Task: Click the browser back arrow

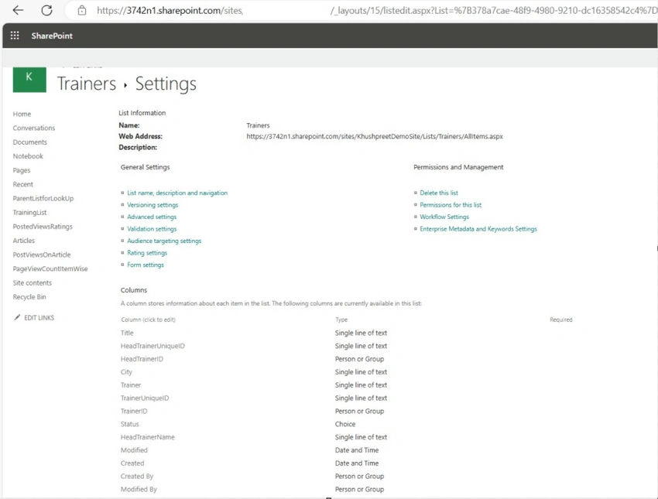Action: pos(18,10)
